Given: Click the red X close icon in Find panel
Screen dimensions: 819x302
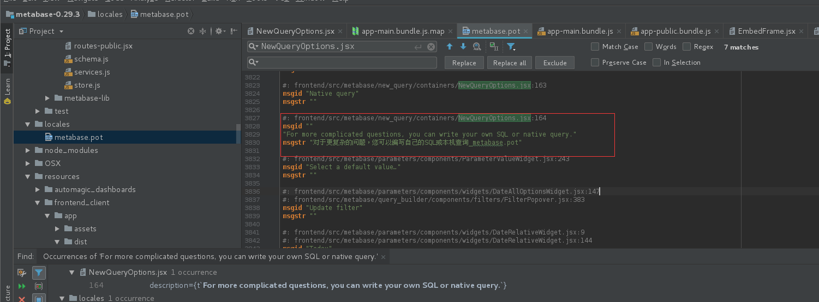Looking at the screenshot, I should [22, 299].
